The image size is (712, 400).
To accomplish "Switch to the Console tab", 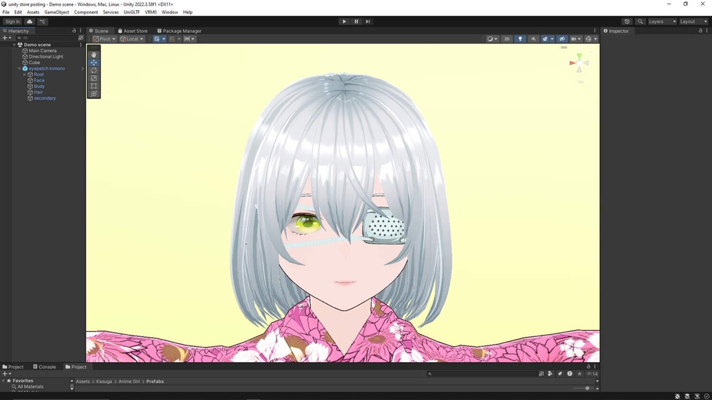I will tap(45, 367).
